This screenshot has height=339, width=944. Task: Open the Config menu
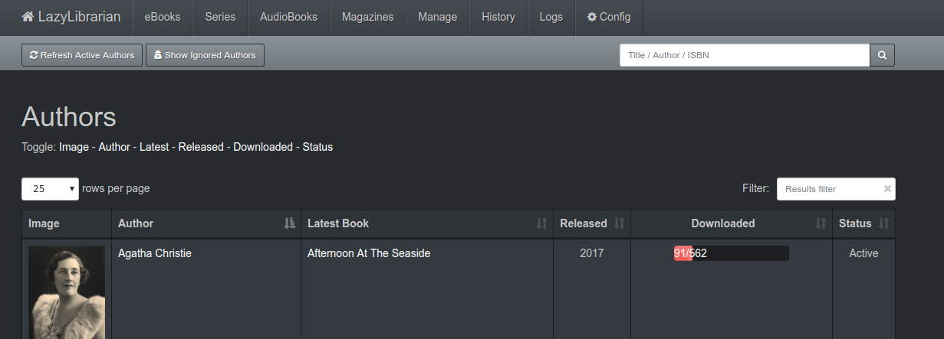[x=609, y=17]
